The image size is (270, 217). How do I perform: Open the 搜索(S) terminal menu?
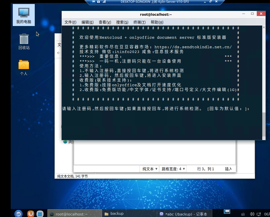pyautogui.click(x=122, y=22)
